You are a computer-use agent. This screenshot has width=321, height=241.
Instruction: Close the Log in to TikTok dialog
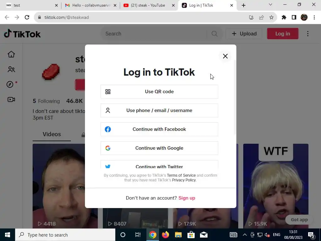click(225, 56)
